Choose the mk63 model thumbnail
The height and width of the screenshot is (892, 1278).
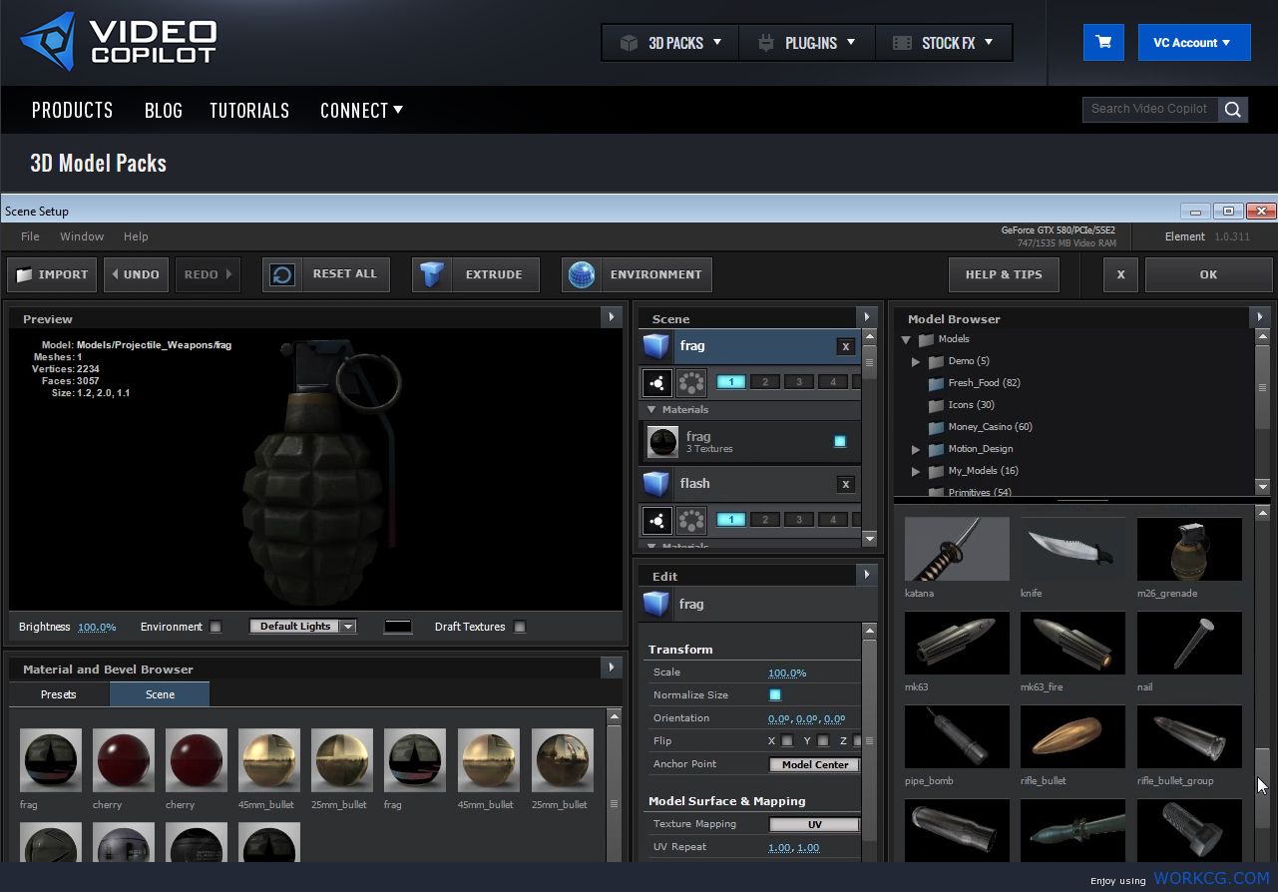[957, 644]
